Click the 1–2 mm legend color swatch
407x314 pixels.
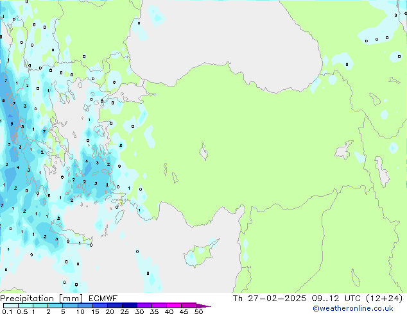point(40,306)
